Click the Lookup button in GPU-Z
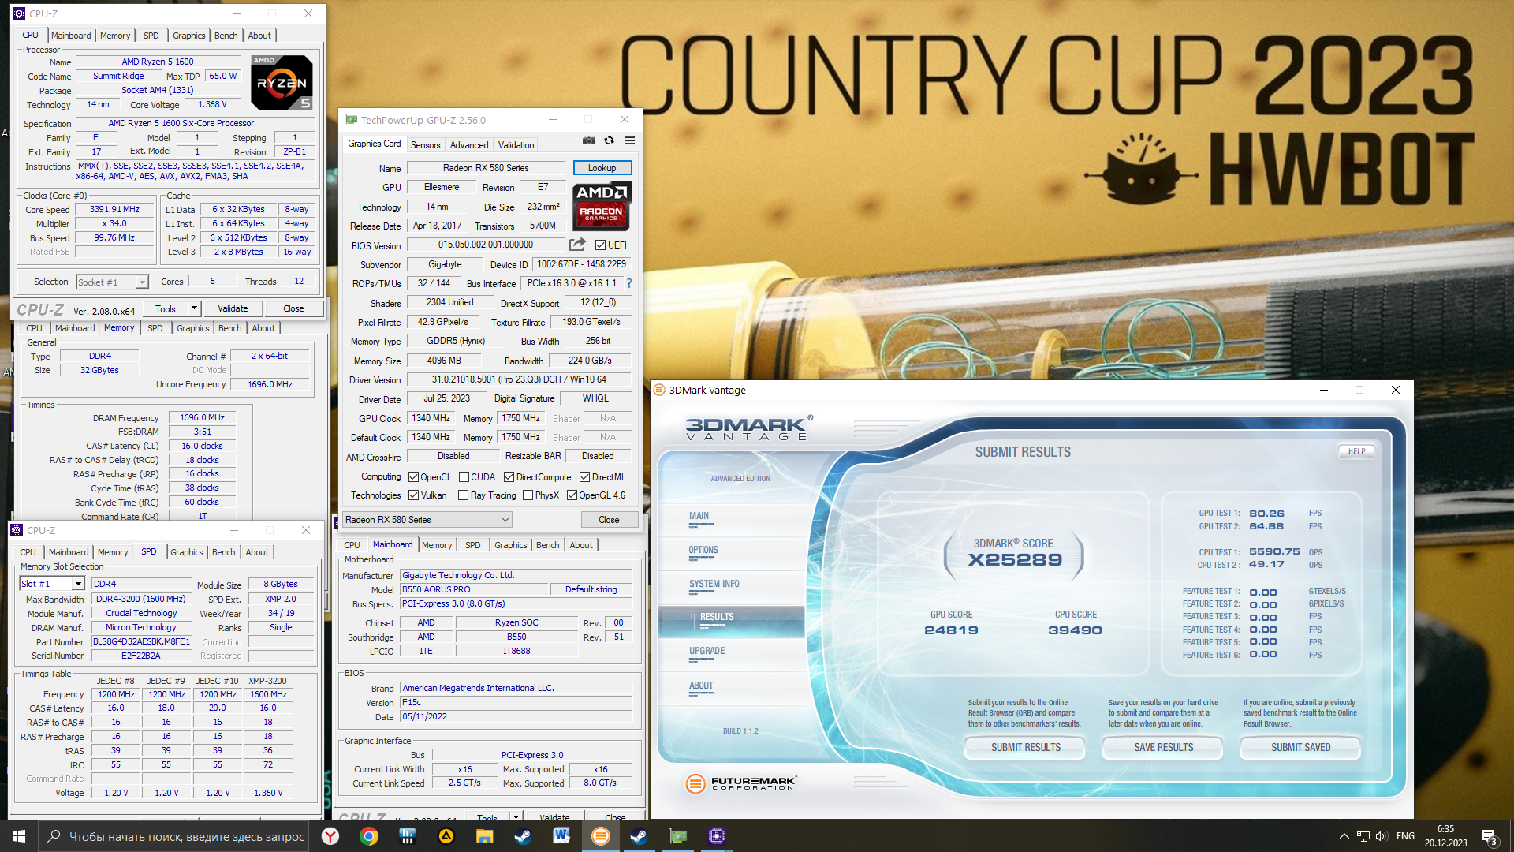 point(602,168)
